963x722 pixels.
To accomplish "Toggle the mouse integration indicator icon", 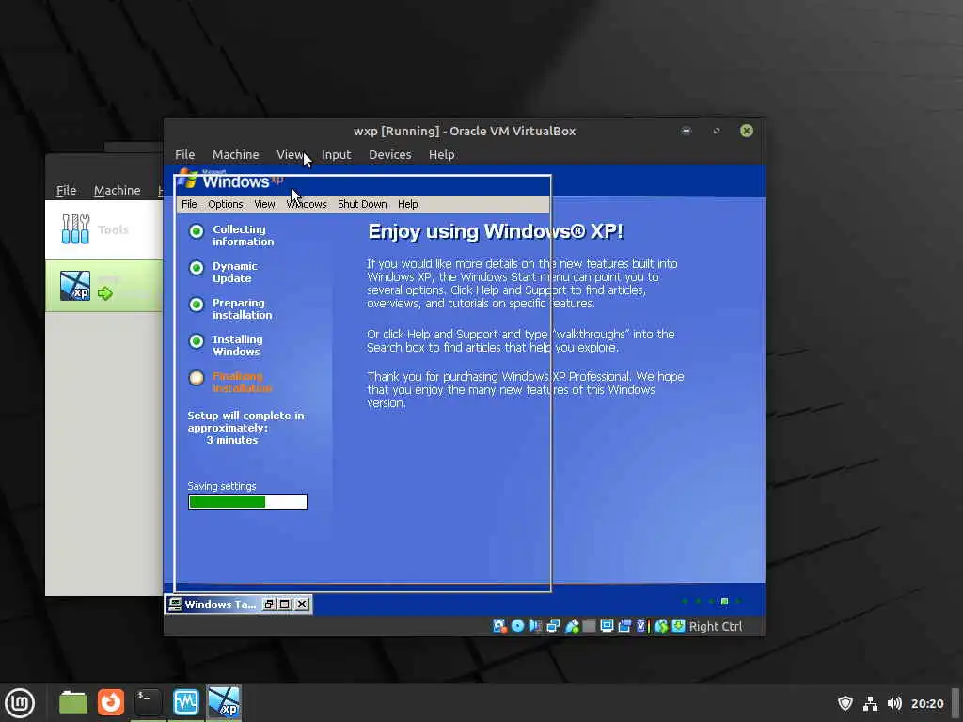I will (661, 625).
